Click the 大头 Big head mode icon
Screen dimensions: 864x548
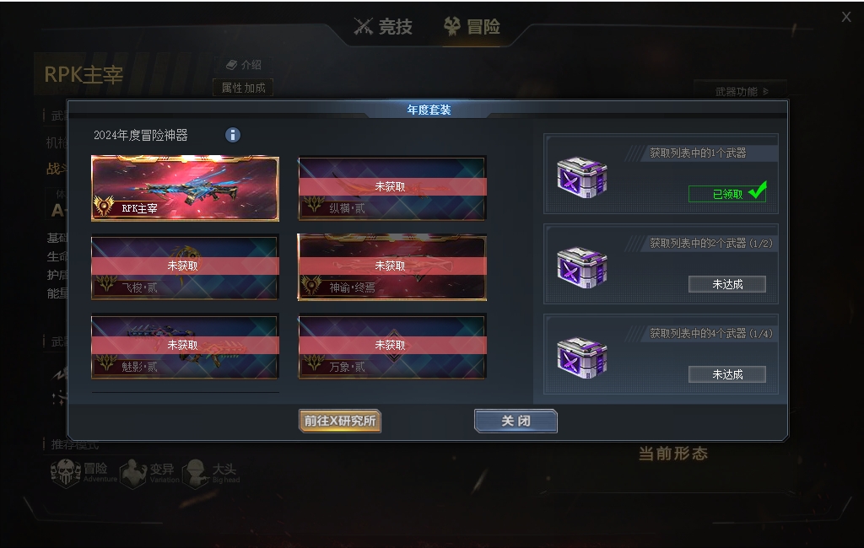click(195, 474)
